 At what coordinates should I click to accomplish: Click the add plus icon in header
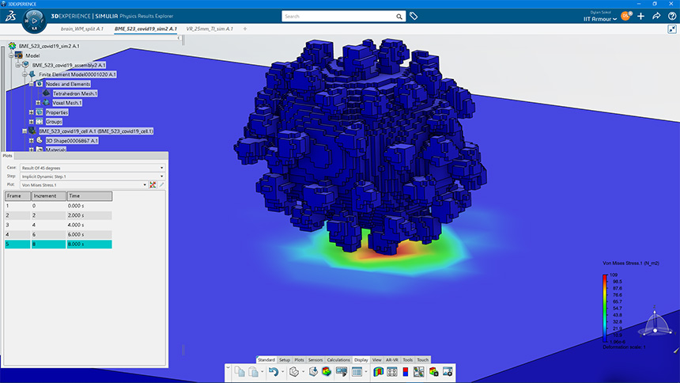[641, 16]
